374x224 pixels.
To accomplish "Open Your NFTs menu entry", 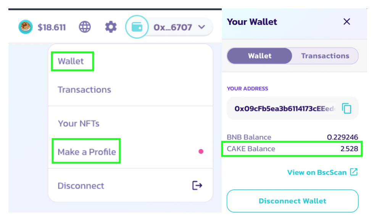I will click(x=79, y=123).
